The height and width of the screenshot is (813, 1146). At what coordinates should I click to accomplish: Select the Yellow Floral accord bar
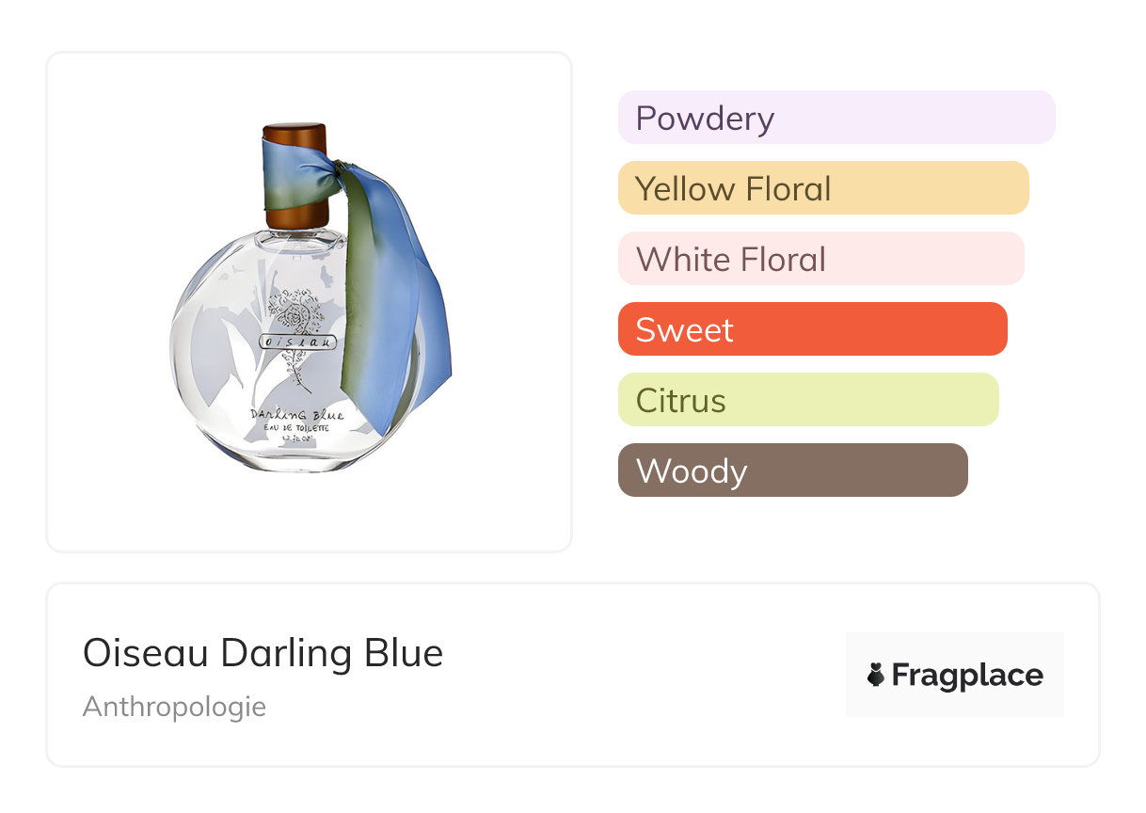point(823,188)
